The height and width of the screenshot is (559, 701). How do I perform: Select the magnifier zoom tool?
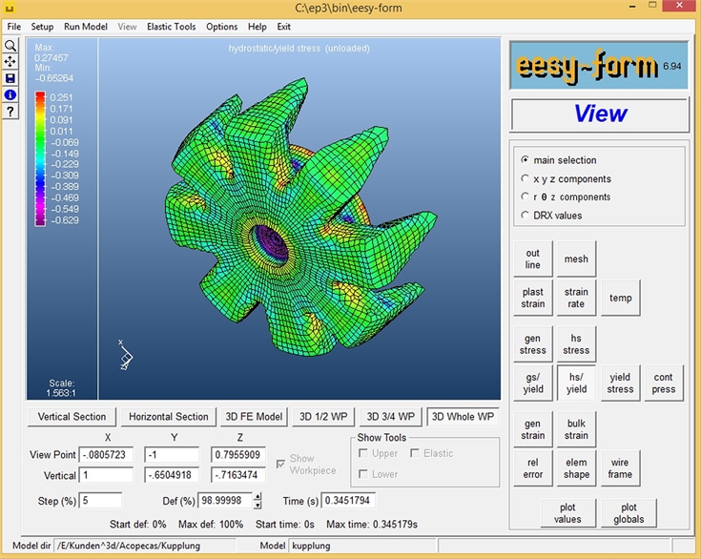[10, 46]
